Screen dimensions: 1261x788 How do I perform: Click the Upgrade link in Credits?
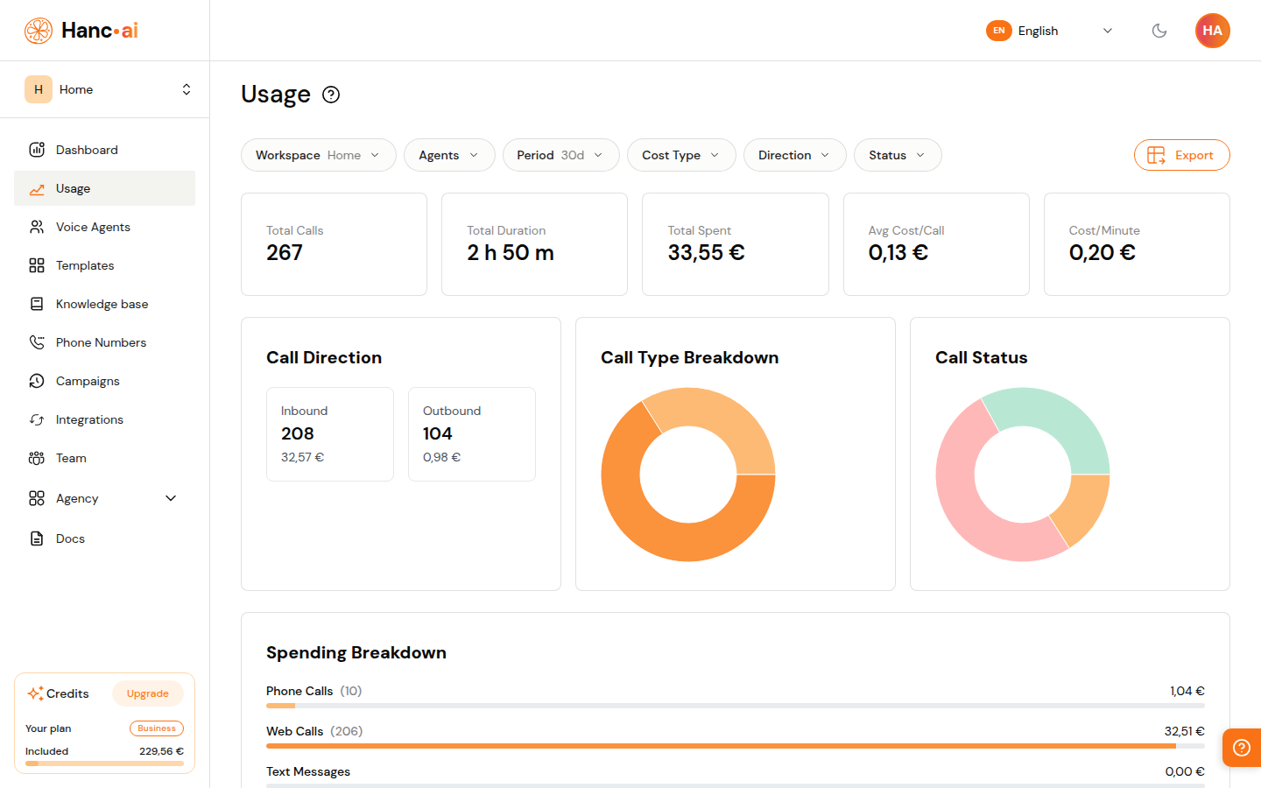pyautogui.click(x=148, y=693)
